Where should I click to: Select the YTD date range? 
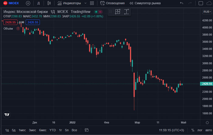pyautogui.click(x=53, y=130)
